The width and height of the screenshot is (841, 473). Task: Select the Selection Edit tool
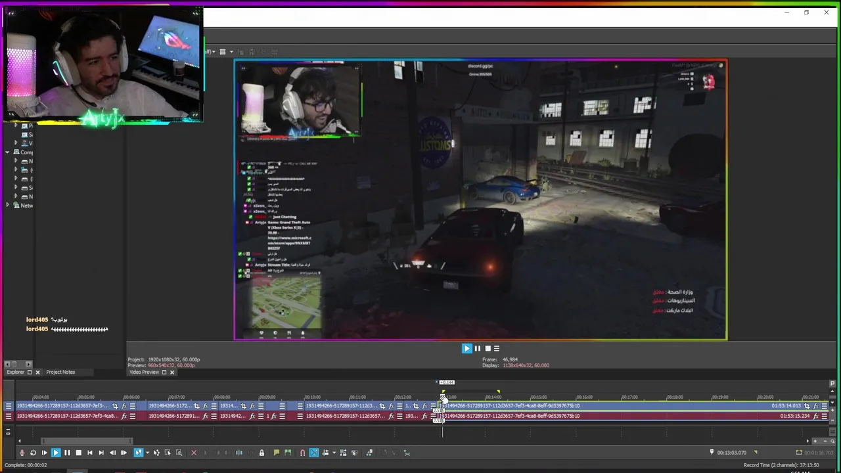pyautogui.click(x=168, y=453)
